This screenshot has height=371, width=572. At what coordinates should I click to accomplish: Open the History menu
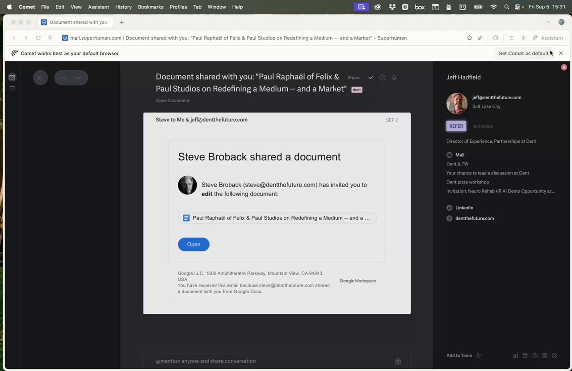tap(123, 7)
